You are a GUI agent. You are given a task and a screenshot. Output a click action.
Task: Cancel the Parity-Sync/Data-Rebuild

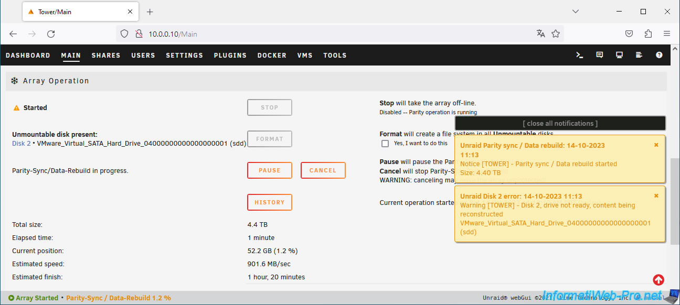pos(323,170)
